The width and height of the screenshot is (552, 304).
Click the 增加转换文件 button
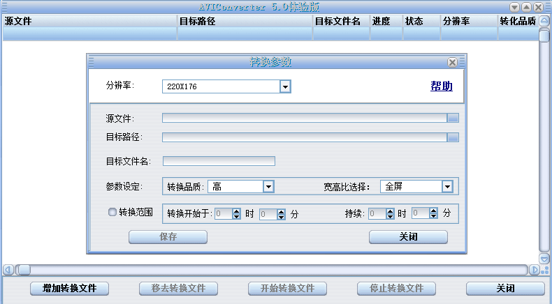click(x=69, y=288)
